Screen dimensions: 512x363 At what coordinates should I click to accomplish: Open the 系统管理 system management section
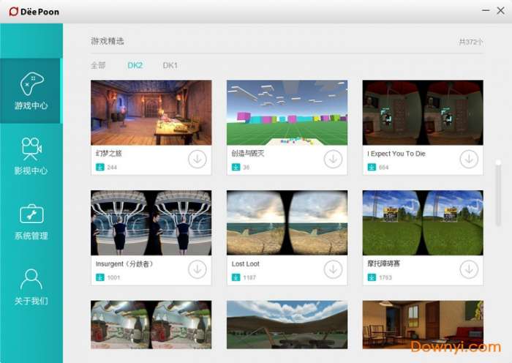tap(31, 221)
